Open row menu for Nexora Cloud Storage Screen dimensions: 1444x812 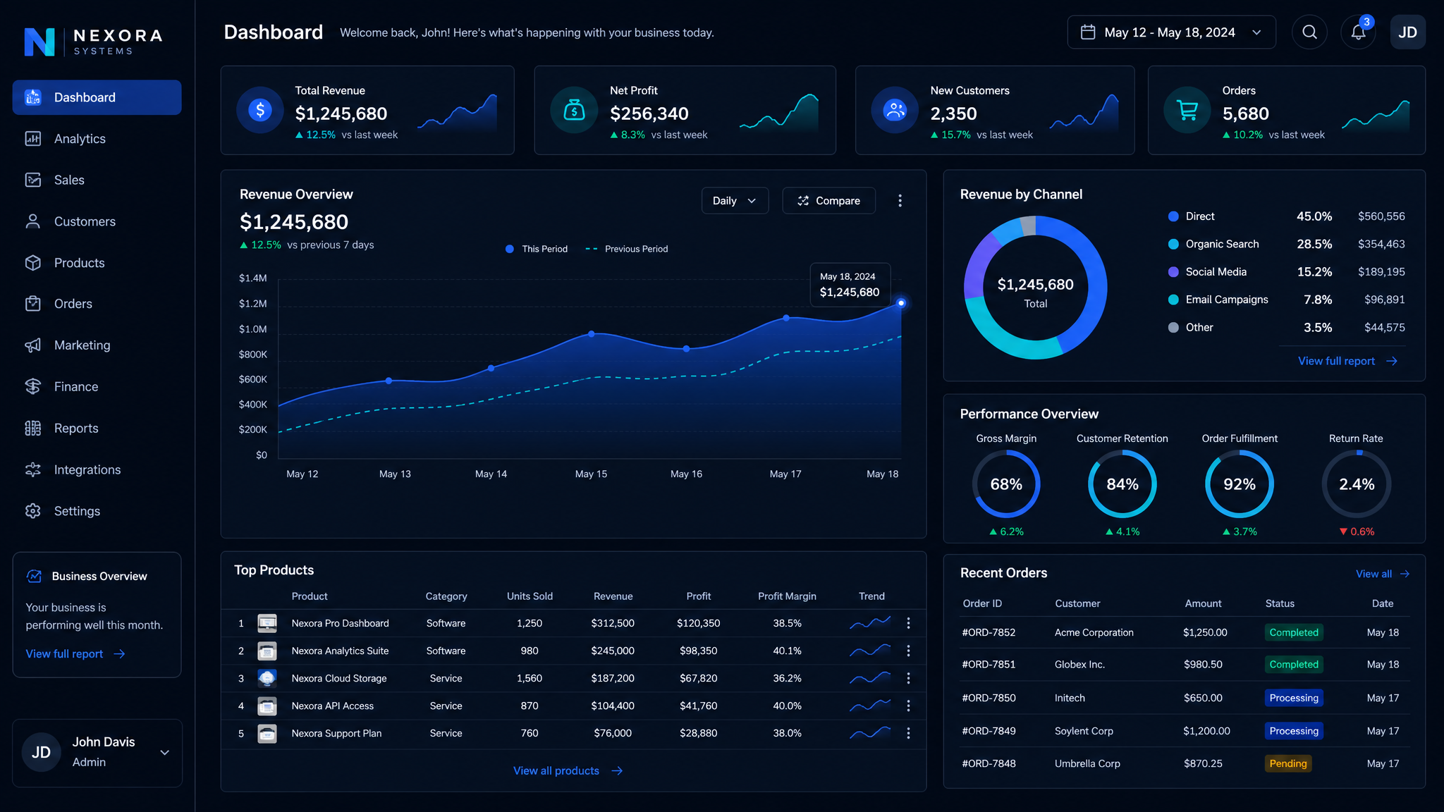(x=908, y=678)
